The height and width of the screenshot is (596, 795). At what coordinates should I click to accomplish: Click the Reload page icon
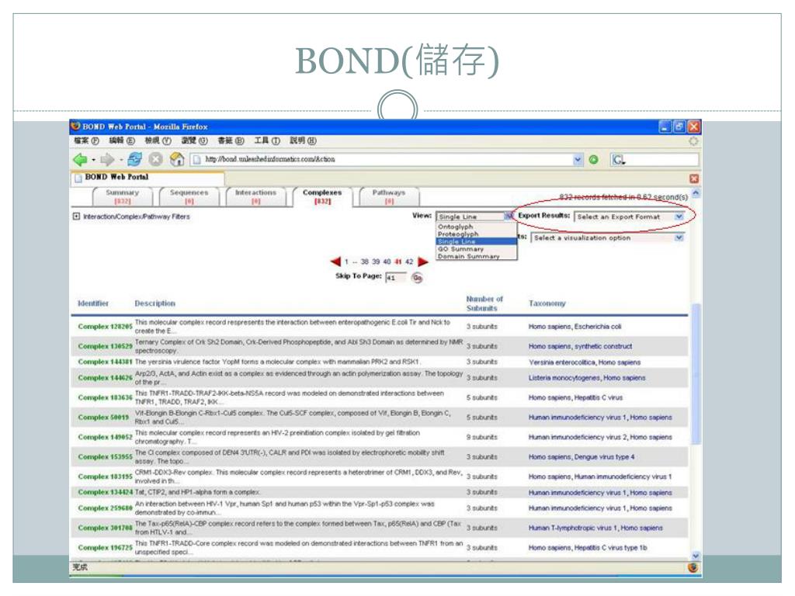tap(135, 159)
